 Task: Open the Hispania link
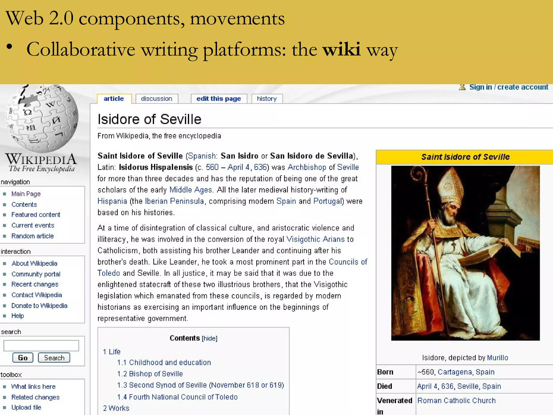(112, 201)
